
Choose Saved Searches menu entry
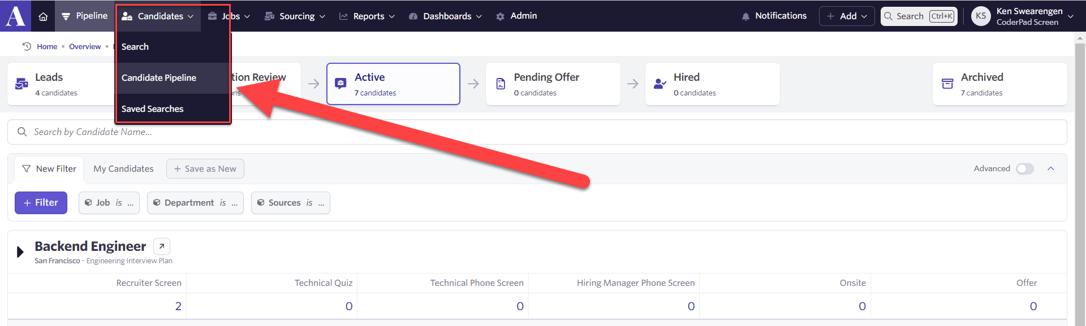[x=153, y=109]
